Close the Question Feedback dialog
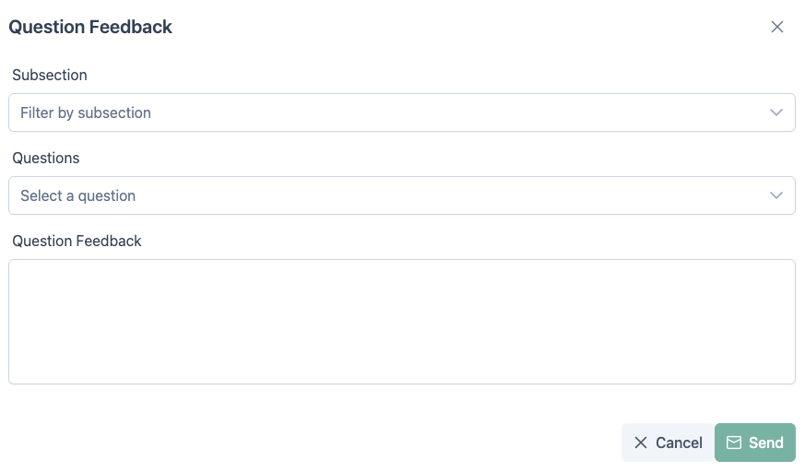805x472 pixels. (x=777, y=27)
